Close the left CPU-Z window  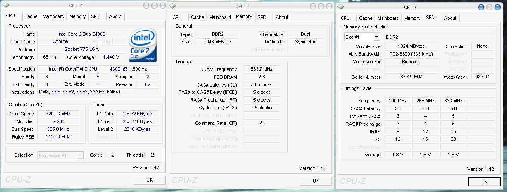point(163,6)
